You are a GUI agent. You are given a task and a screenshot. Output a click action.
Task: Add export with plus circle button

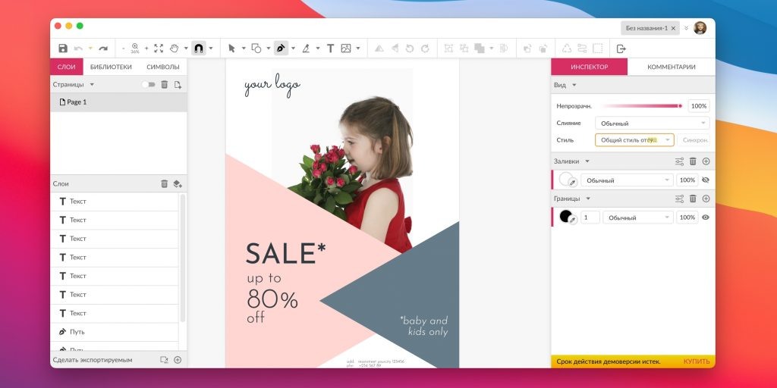point(178,360)
